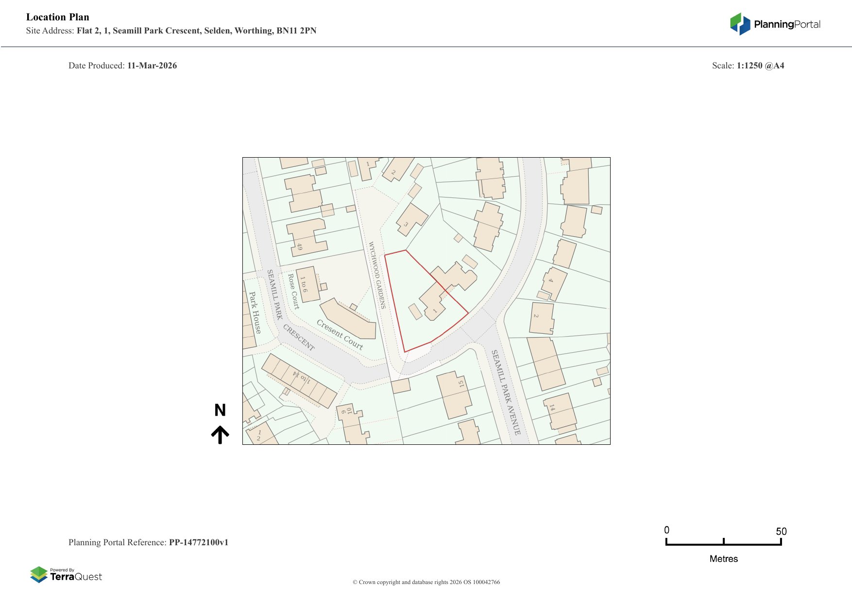Select the Wychwood Gardens street label

(377, 275)
